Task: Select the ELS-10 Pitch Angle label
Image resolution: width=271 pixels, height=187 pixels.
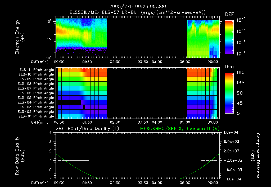Action: [36, 74]
